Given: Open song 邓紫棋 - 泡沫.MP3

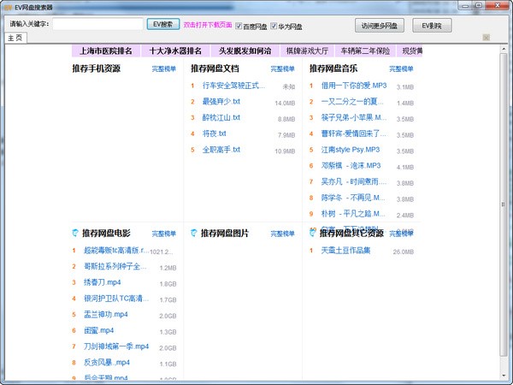Looking at the screenshot, I should tap(351, 166).
